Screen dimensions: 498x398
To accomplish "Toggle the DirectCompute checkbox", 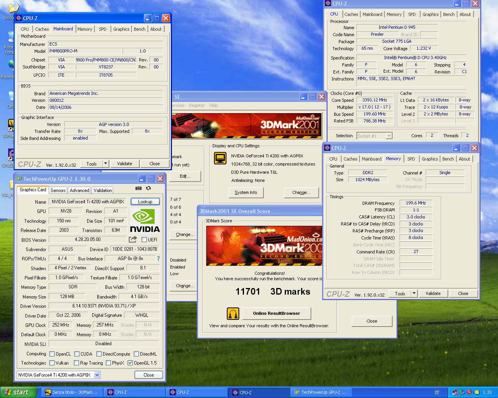I will point(99,354).
